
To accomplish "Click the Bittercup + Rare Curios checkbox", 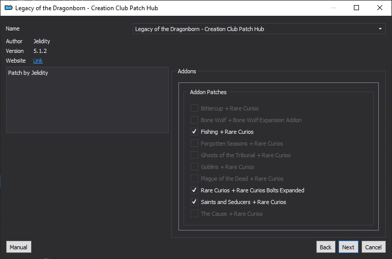I will tap(194, 108).
